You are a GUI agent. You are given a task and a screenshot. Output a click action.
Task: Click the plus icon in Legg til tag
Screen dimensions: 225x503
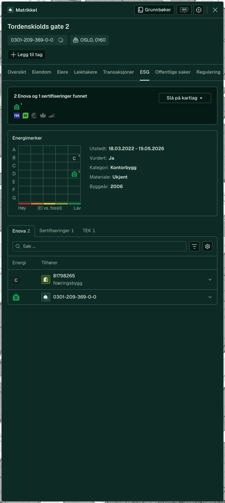(13, 55)
